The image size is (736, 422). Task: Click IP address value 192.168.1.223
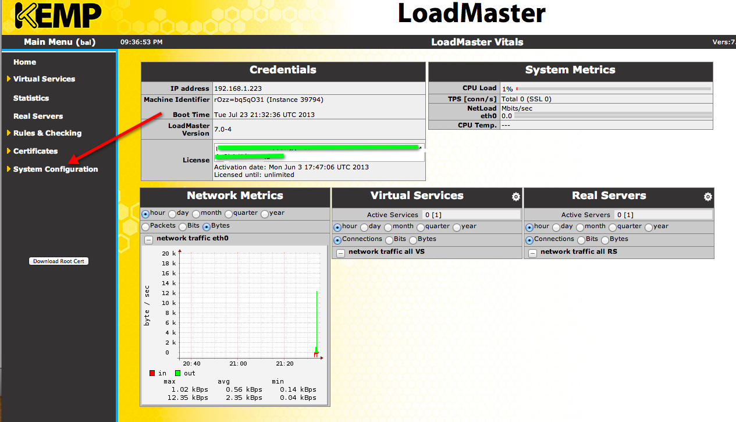[238, 88]
